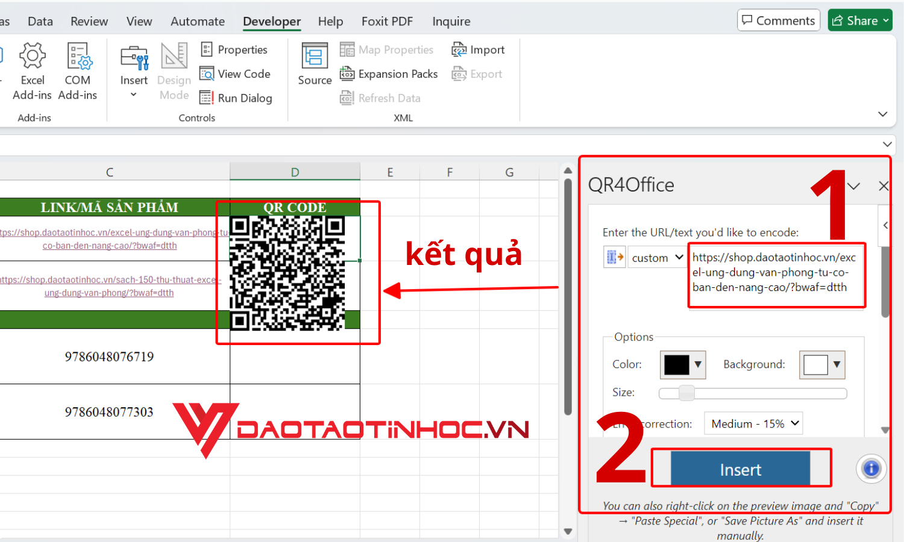
Task: Open the Run Dialog tool
Action: tap(236, 98)
